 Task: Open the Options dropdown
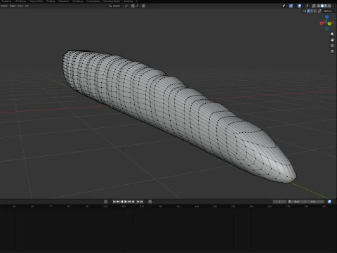click(329, 11)
